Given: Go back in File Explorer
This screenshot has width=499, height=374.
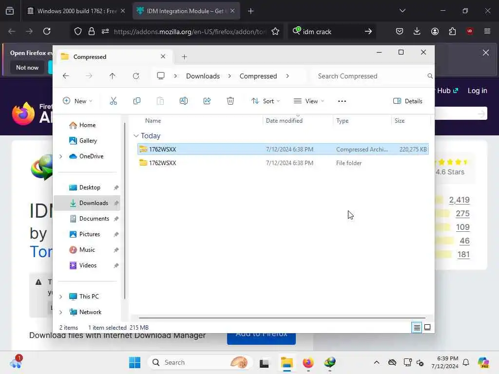Looking at the screenshot, I should [66, 76].
